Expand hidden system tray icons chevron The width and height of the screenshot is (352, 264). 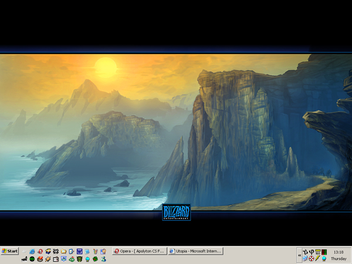tap(299, 255)
